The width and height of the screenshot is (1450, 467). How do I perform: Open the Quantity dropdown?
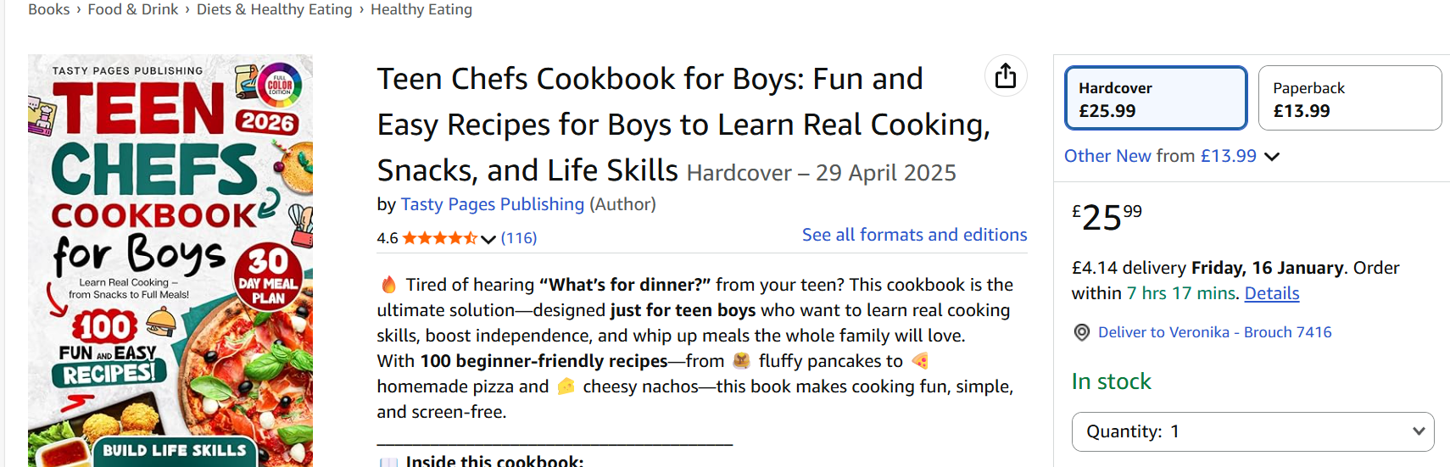click(1252, 431)
